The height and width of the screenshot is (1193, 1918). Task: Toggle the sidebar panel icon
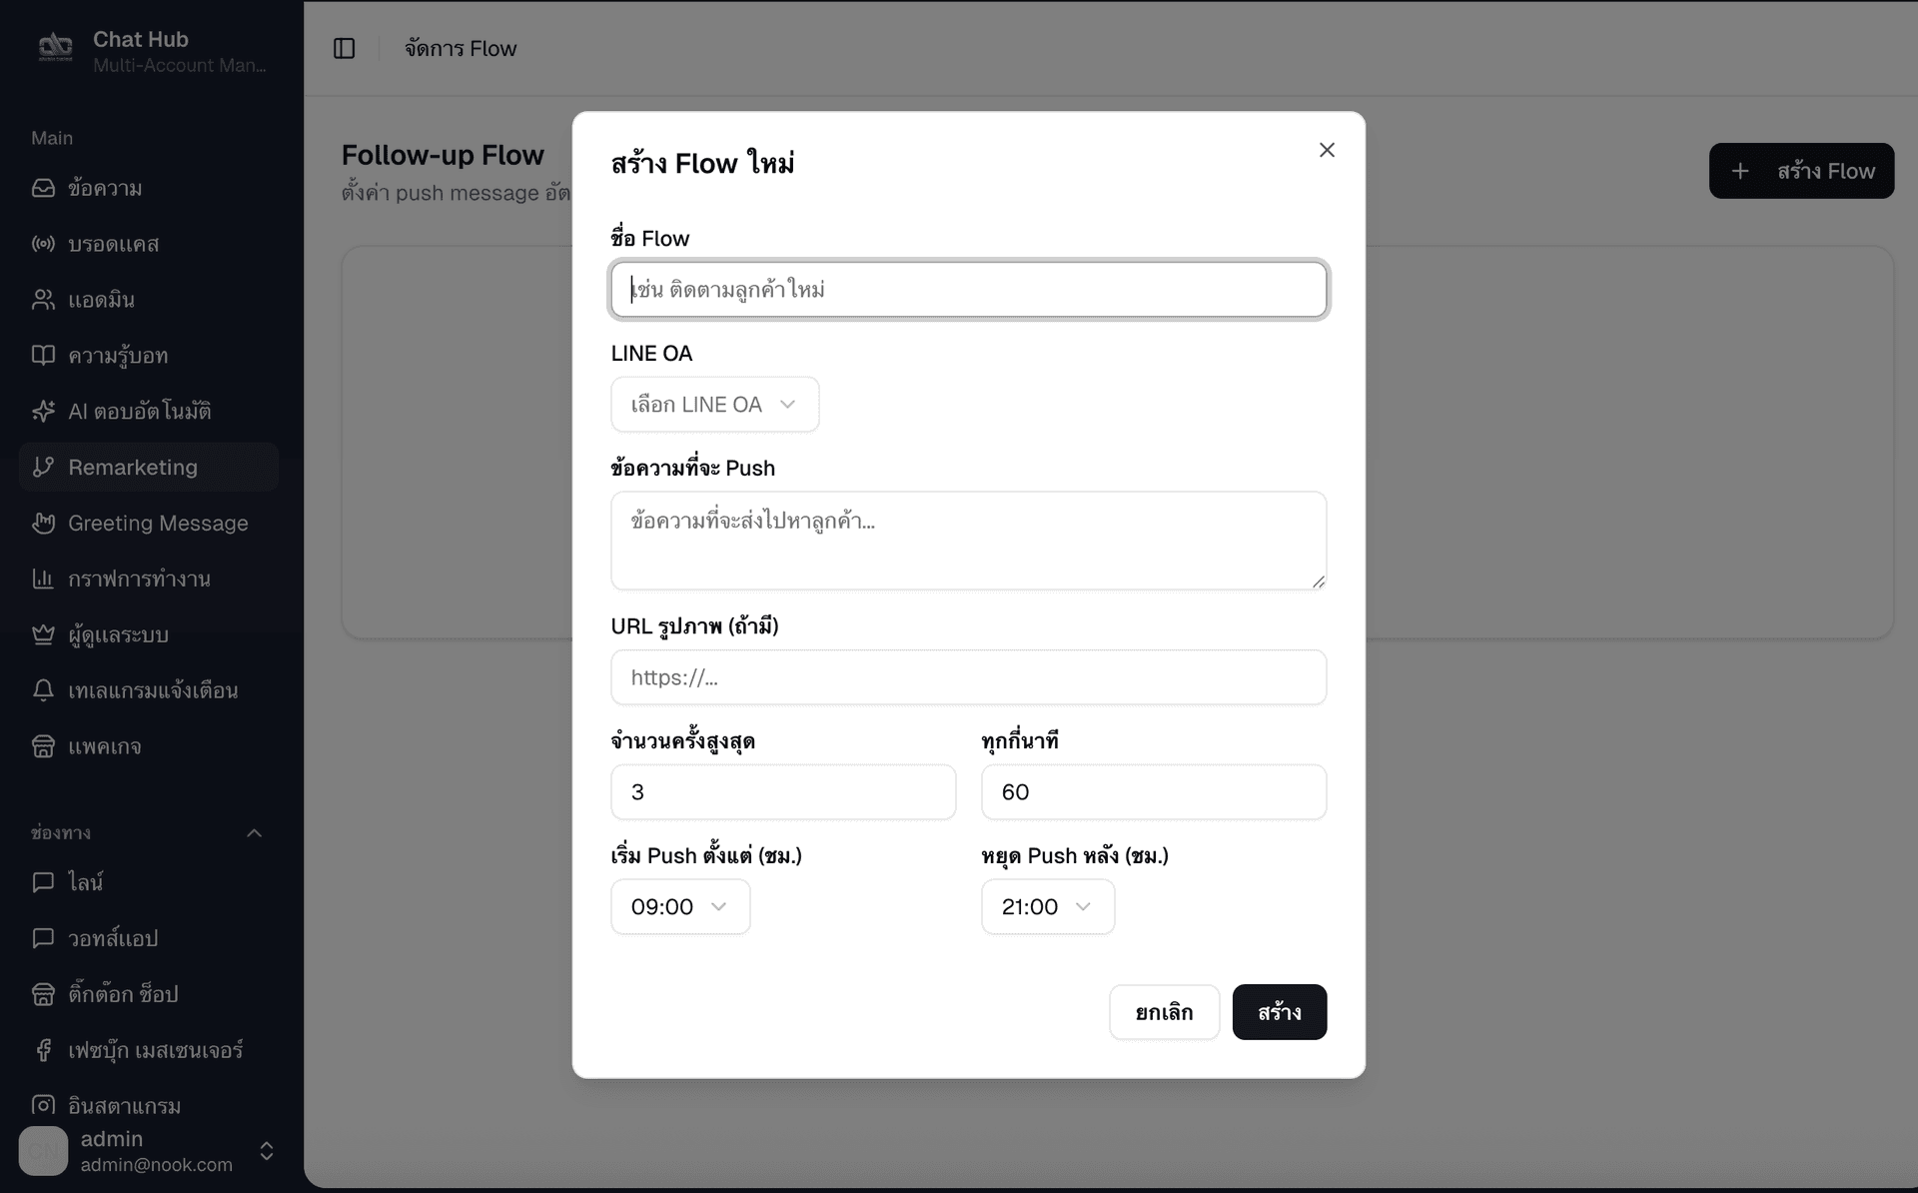click(x=344, y=48)
